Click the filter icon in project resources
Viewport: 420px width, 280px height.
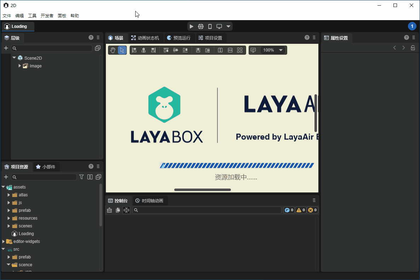(81, 177)
